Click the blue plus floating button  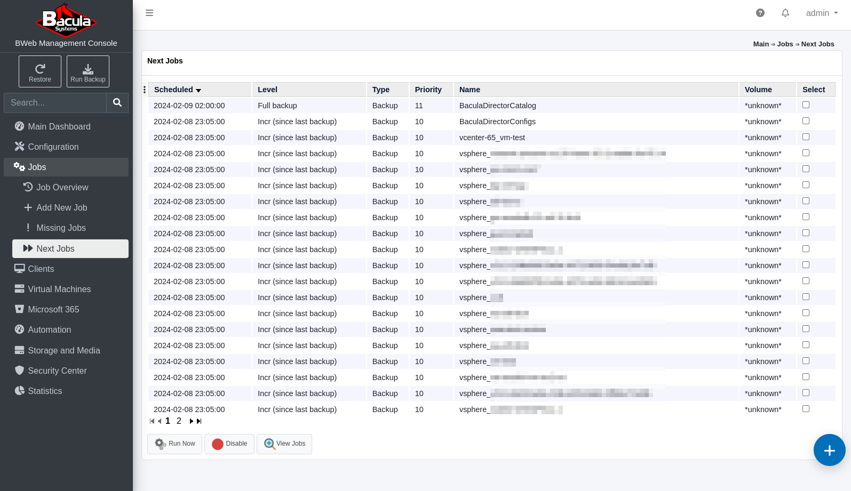point(829,450)
